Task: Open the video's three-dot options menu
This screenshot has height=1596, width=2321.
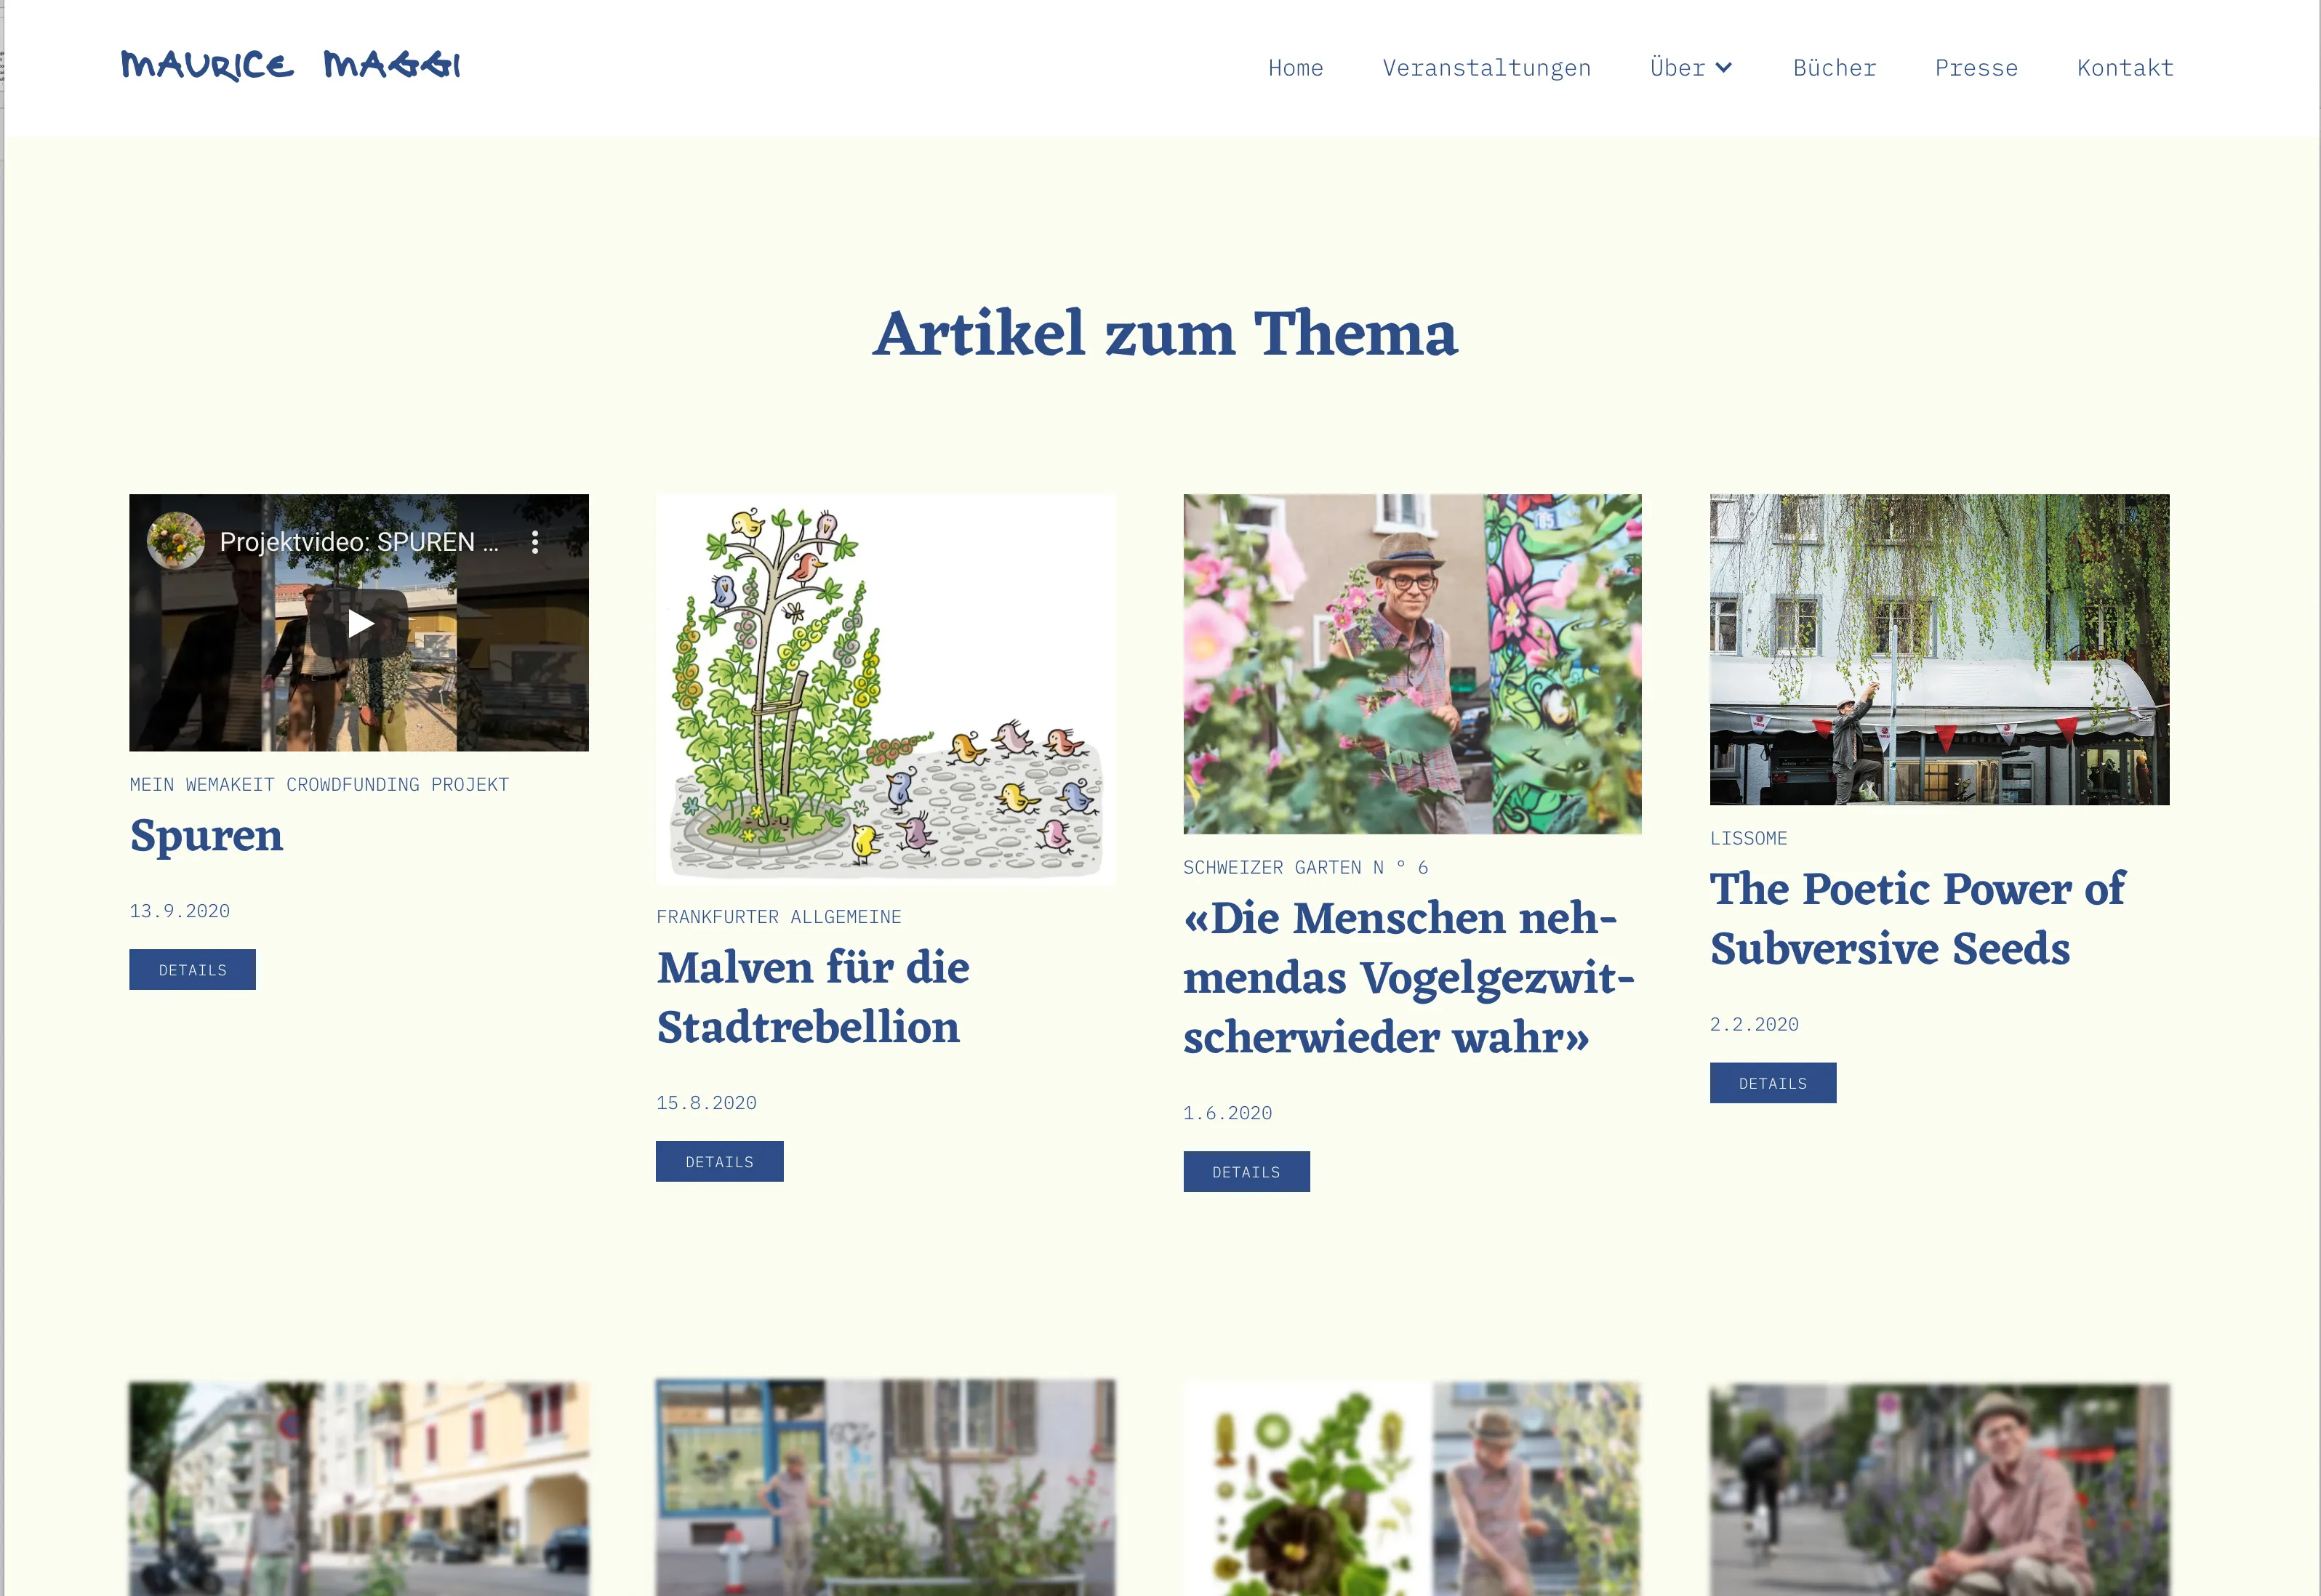Action: click(x=535, y=542)
